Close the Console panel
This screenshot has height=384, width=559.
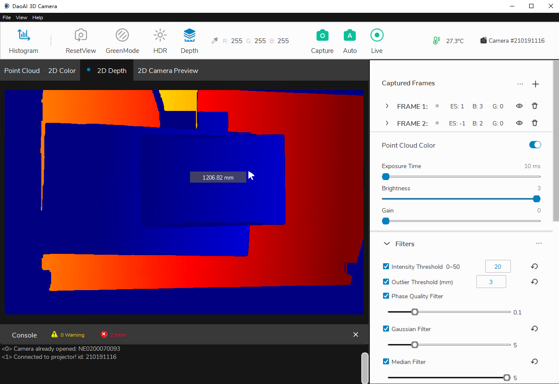coord(356,335)
